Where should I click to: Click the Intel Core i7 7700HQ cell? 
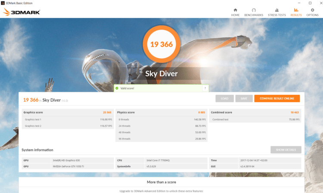click(x=176, y=160)
